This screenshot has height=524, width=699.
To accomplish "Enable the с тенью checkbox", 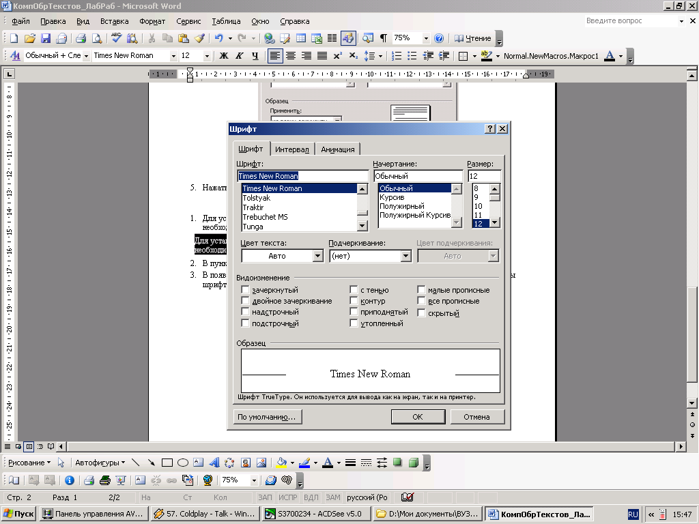I will [354, 290].
